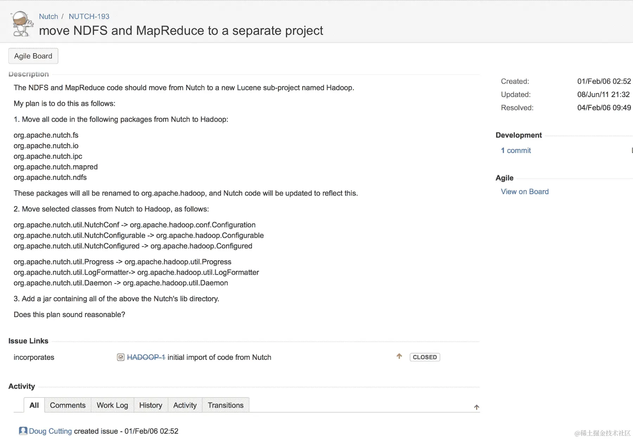The image size is (633, 439).
Task: Click the HADOOP-1 issue type icon
Action: pos(121,357)
